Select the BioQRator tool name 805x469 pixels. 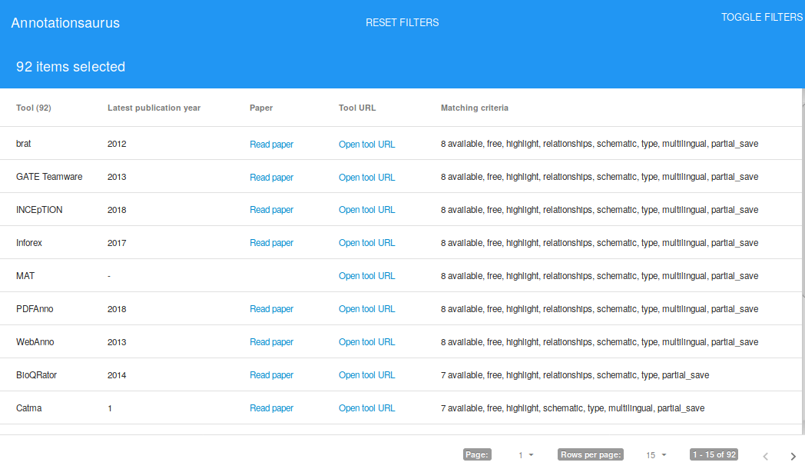pos(36,375)
